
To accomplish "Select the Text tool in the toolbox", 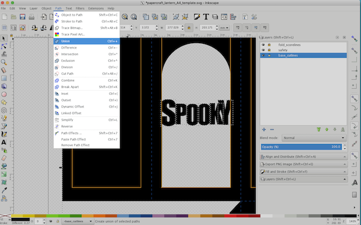I will (x=4, y=142).
